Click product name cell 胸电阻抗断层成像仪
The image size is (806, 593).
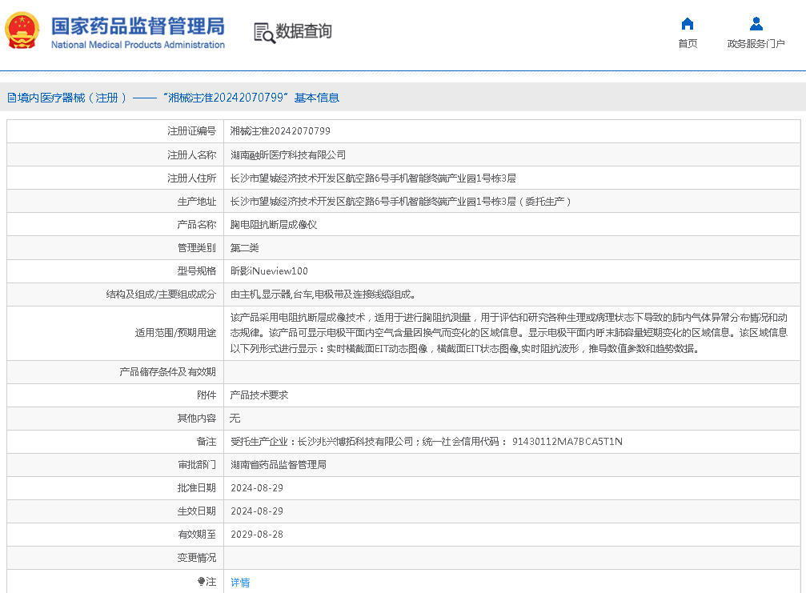click(x=274, y=225)
